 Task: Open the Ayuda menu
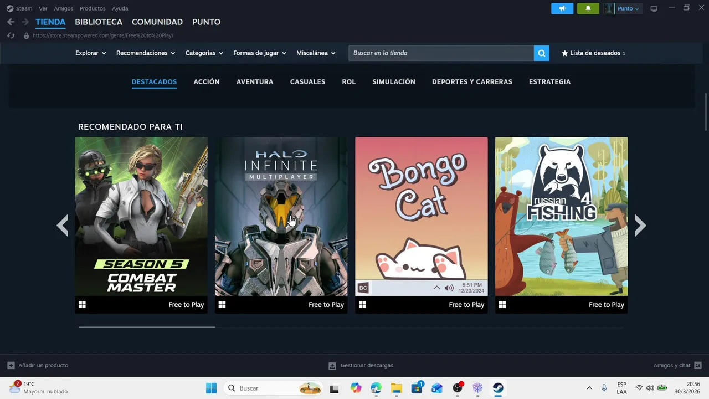coord(120,8)
